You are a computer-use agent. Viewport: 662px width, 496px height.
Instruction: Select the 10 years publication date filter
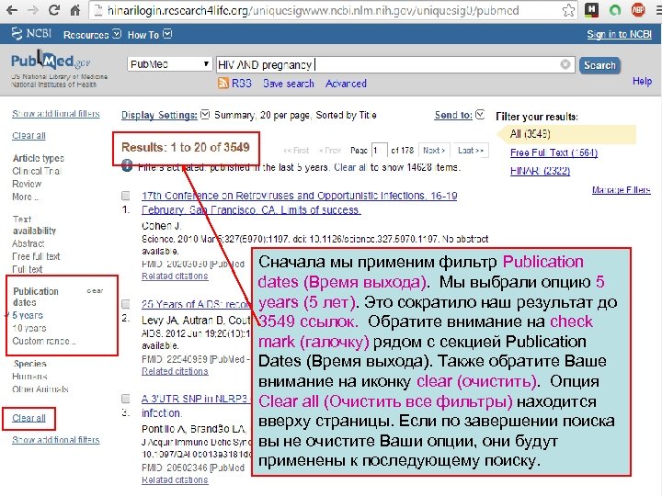(29, 328)
